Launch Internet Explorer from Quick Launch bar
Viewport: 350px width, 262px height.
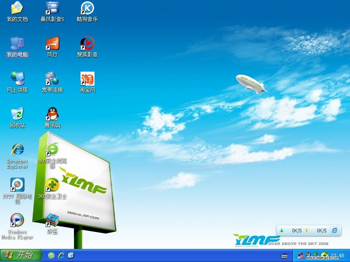[61, 255]
